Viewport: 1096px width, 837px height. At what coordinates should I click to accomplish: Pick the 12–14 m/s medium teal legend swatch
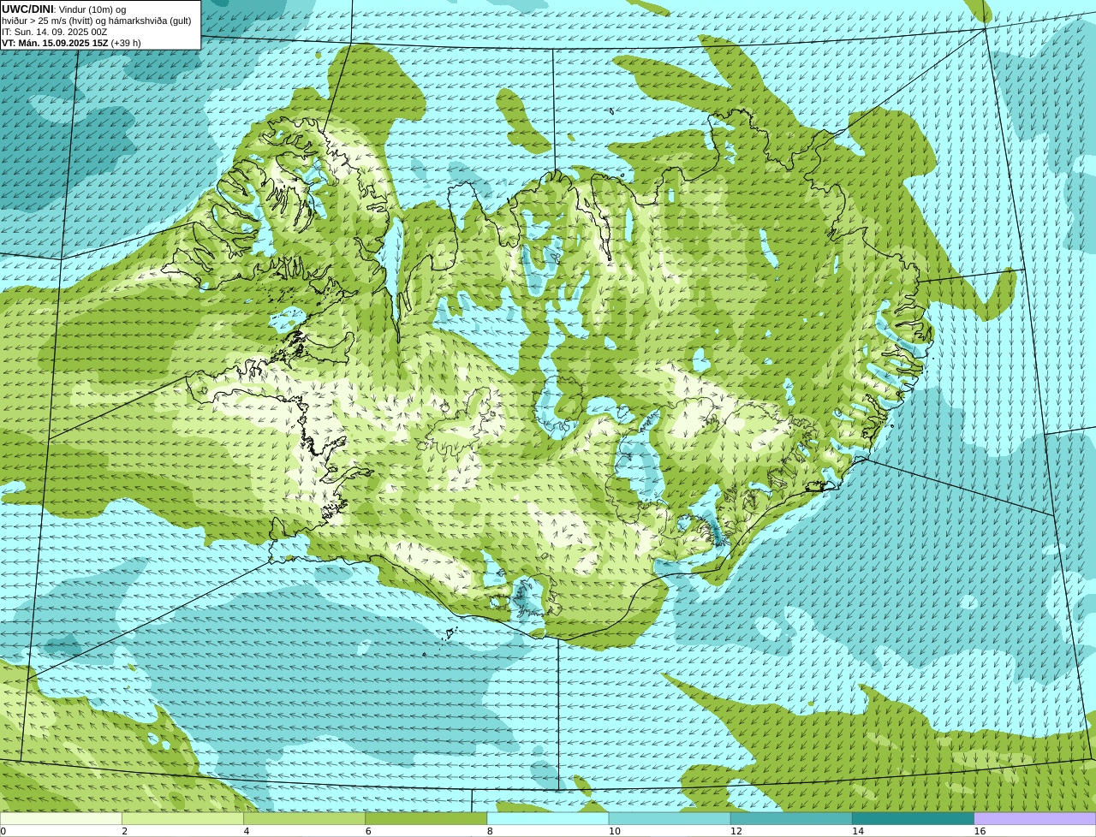click(791, 819)
